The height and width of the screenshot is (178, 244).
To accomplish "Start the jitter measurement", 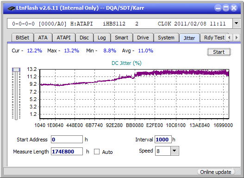I will pos(219,52).
